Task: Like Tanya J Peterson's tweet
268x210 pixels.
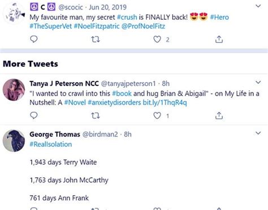Action: pos(157,115)
